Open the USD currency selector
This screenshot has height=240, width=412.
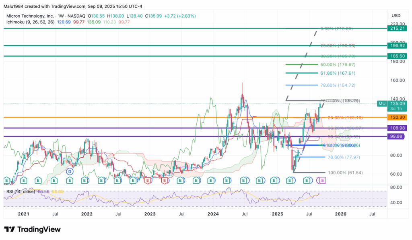[x=396, y=15]
